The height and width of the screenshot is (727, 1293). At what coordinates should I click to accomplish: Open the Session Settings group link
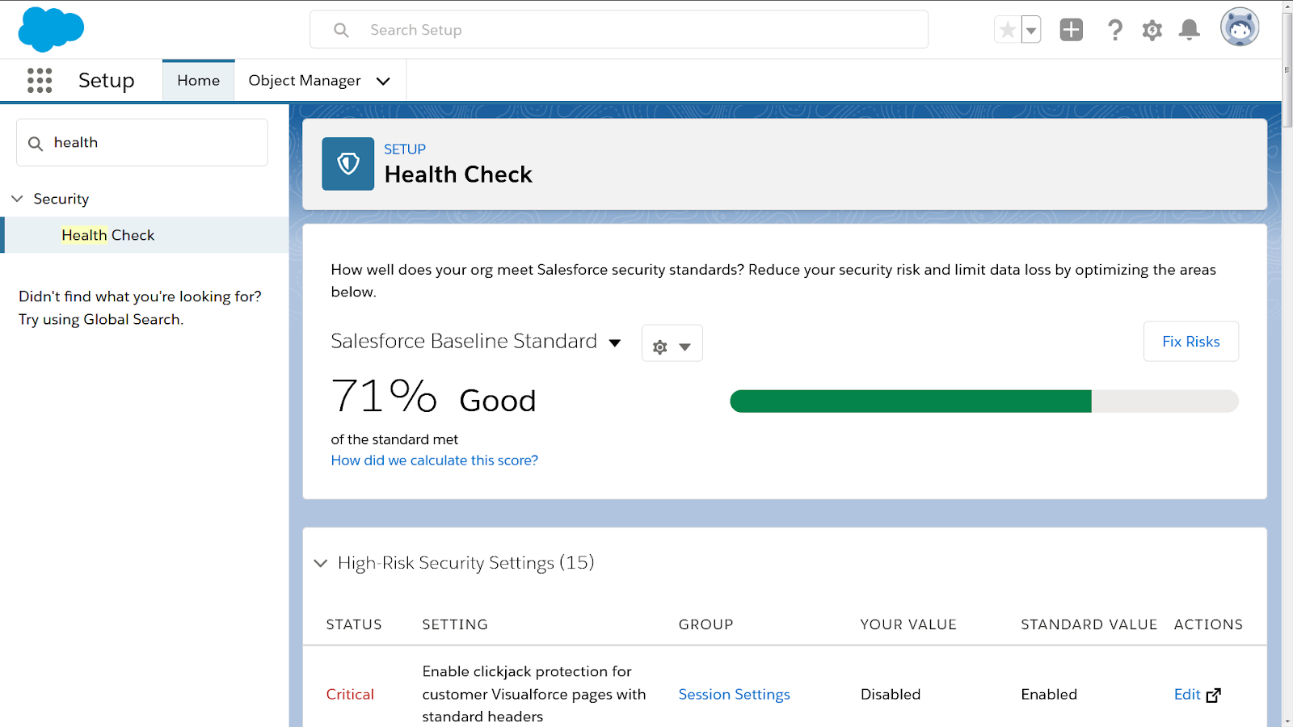(735, 695)
